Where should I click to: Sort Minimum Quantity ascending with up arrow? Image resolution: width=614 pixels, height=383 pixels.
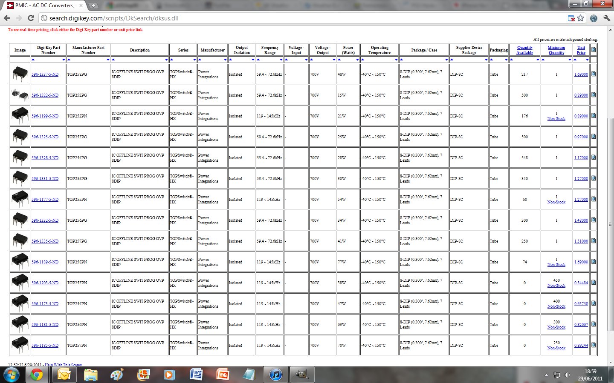pos(543,60)
